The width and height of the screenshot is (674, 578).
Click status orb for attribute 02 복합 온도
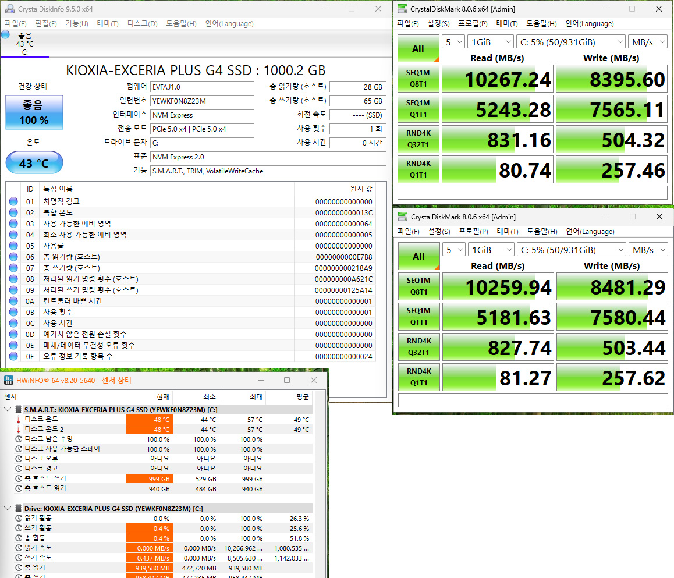tap(13, 212)
